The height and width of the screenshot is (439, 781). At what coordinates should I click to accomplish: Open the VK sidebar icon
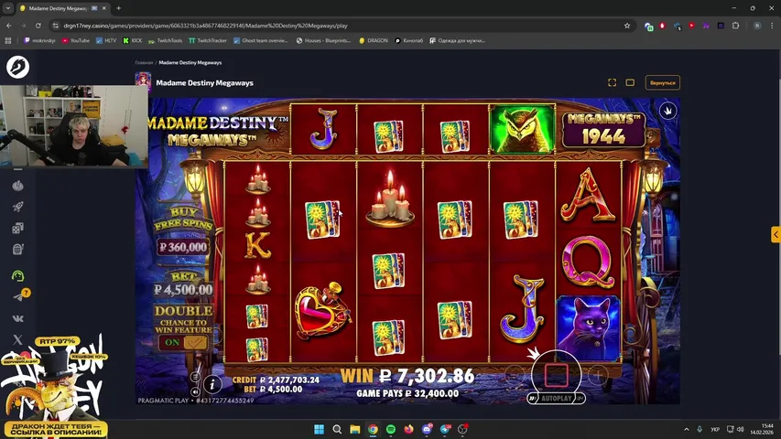(x=17, y=318)
